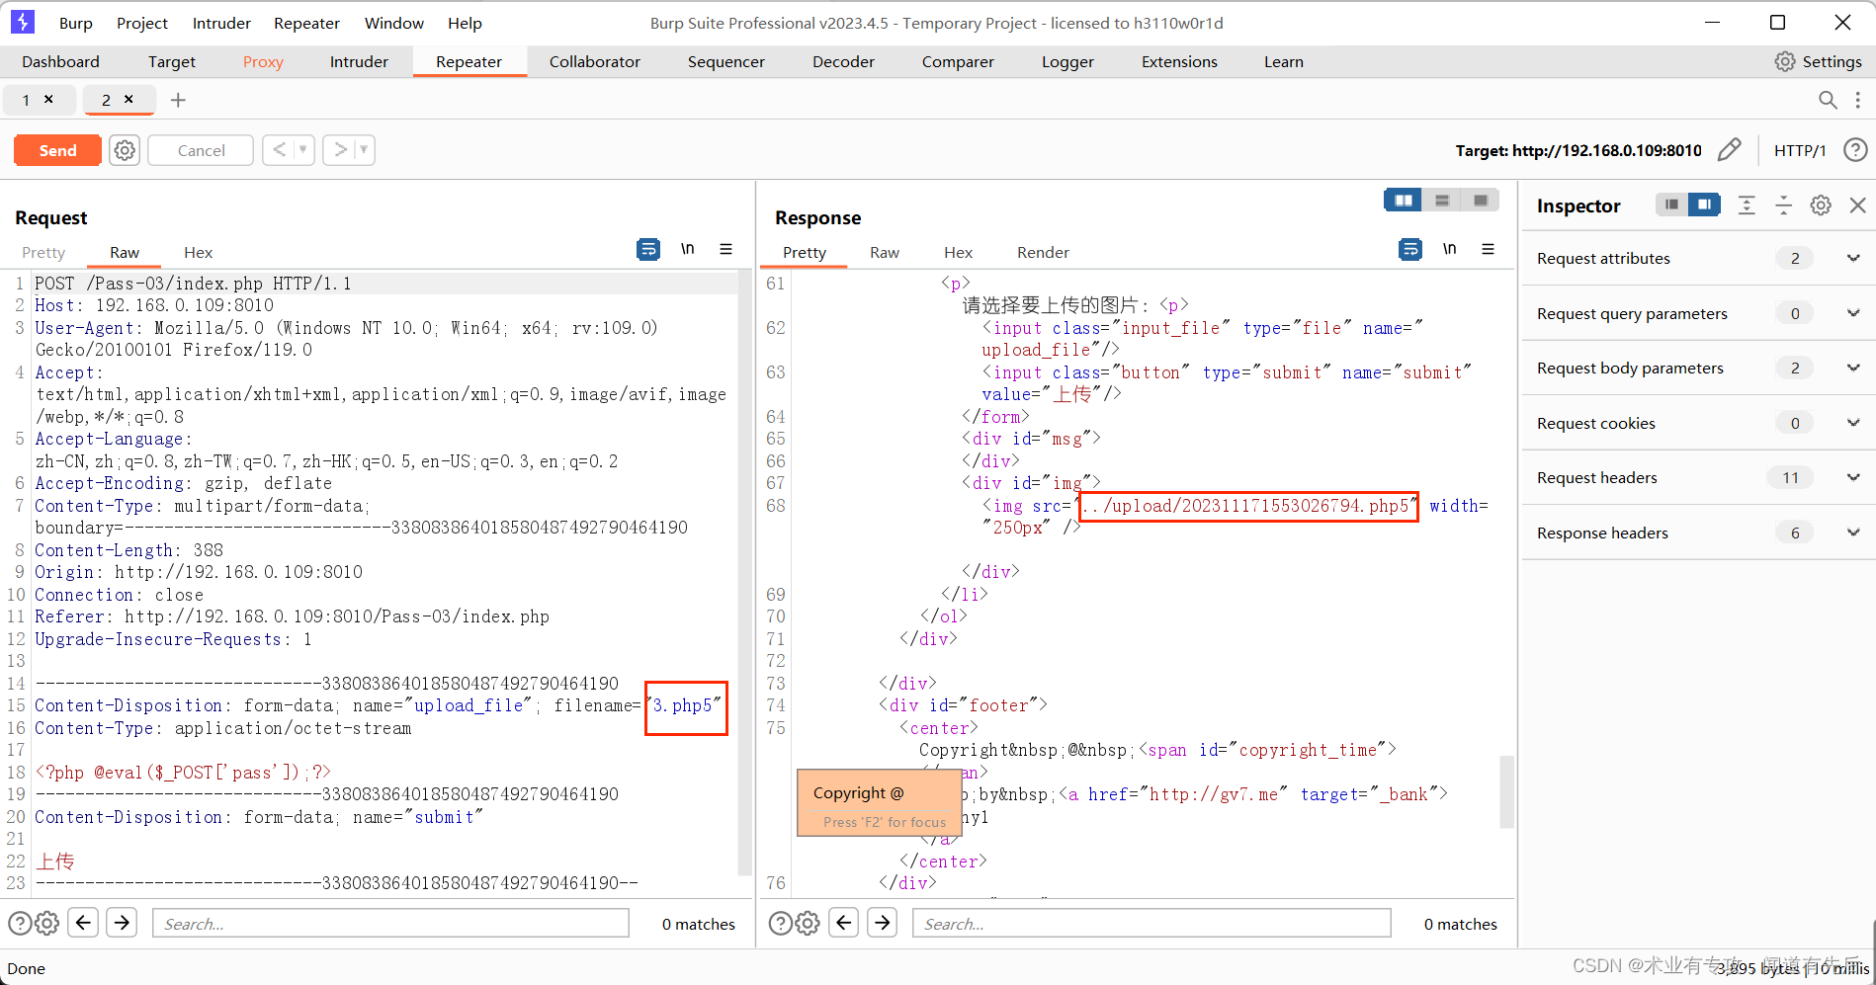Jump to next response search match
The image size is (1876, 985).
coord(883,923)
